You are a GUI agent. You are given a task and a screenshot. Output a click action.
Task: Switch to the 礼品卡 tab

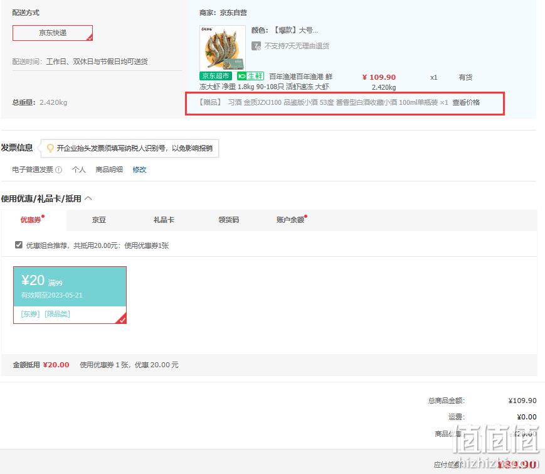pos(164,220)
